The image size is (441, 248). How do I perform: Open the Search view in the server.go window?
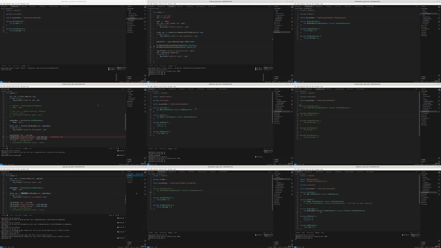[292, 11]
